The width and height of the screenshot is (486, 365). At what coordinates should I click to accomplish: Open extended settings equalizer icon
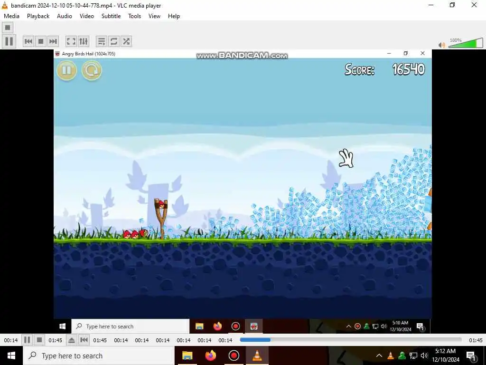pos(84,41)
